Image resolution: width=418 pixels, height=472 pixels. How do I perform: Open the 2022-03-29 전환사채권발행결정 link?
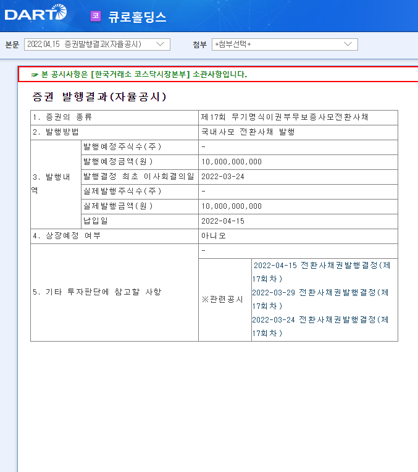[x=320, y=299]
